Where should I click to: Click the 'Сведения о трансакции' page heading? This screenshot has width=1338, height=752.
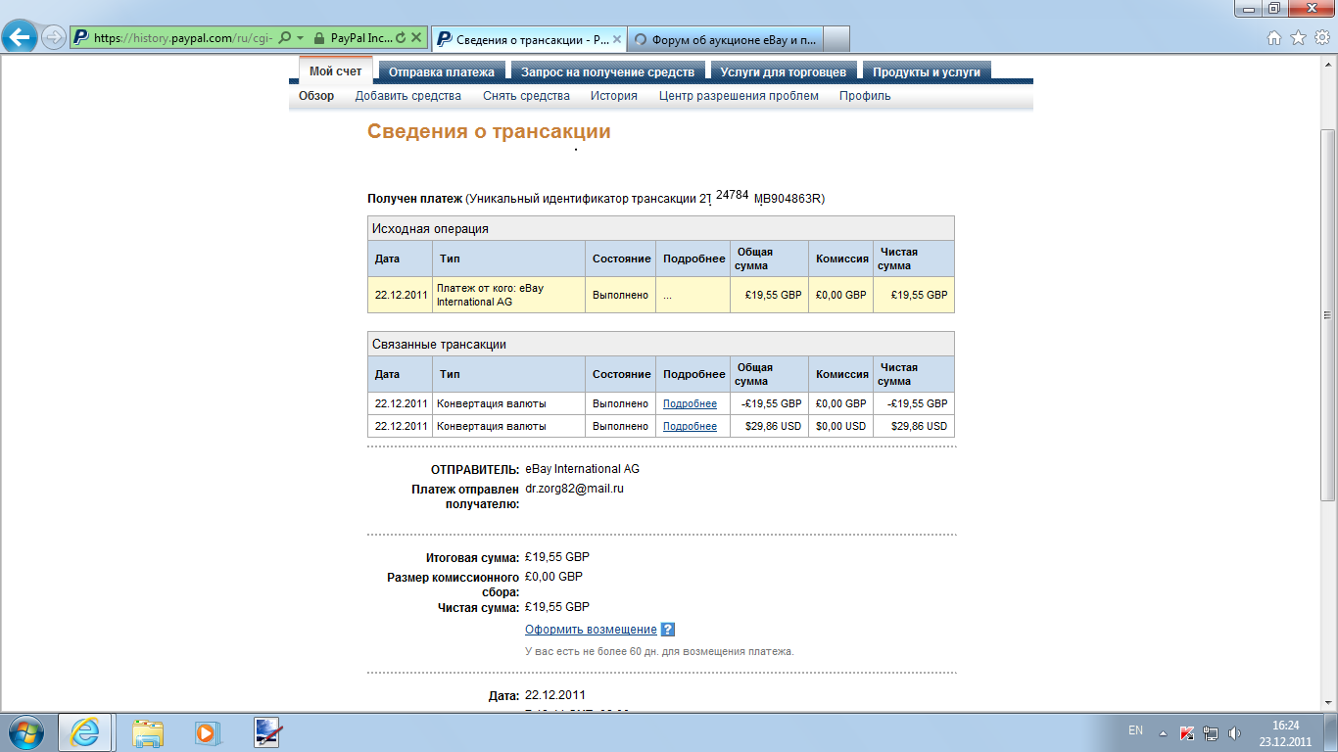489,131
